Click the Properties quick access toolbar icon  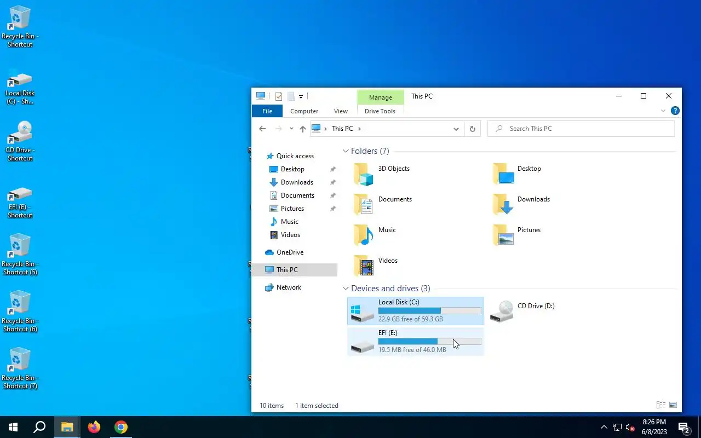tap(279, 96)
